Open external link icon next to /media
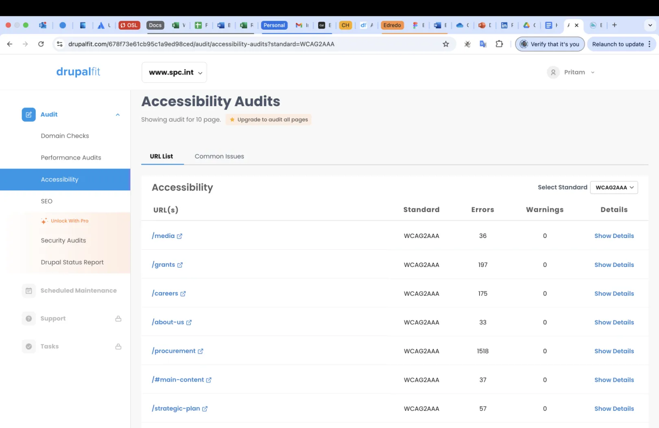Viewport: 659px width, 428px height. 179,236
